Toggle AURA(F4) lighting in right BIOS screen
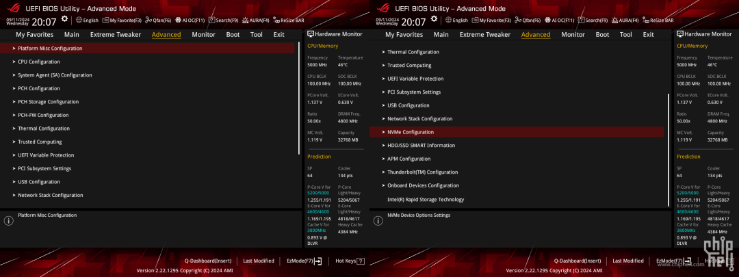 click(625, 21)
